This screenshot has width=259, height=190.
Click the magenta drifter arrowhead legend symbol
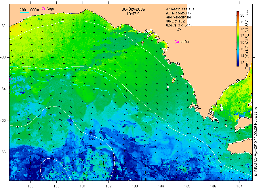tap(177, 42)
